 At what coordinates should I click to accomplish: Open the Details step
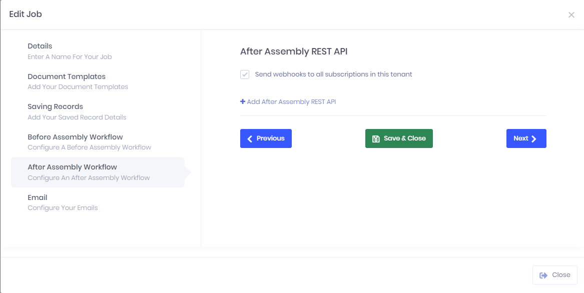[x=40, y=46]
